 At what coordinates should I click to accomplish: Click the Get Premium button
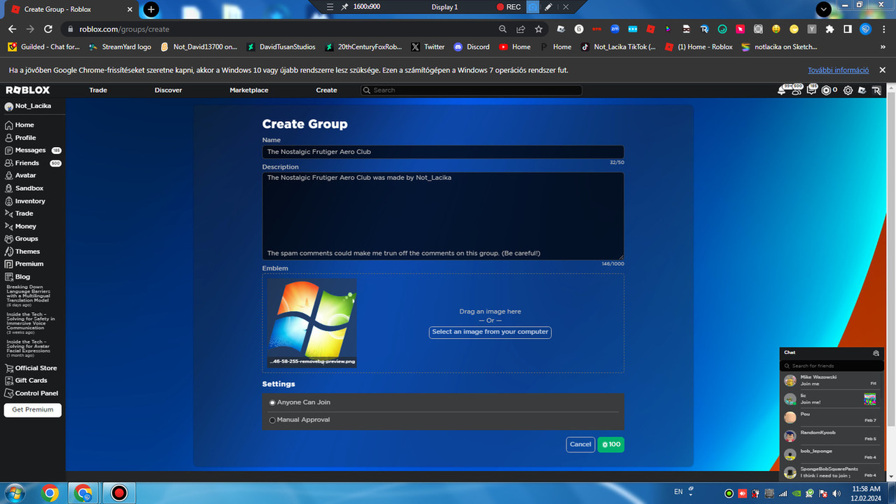coord(32,409)
